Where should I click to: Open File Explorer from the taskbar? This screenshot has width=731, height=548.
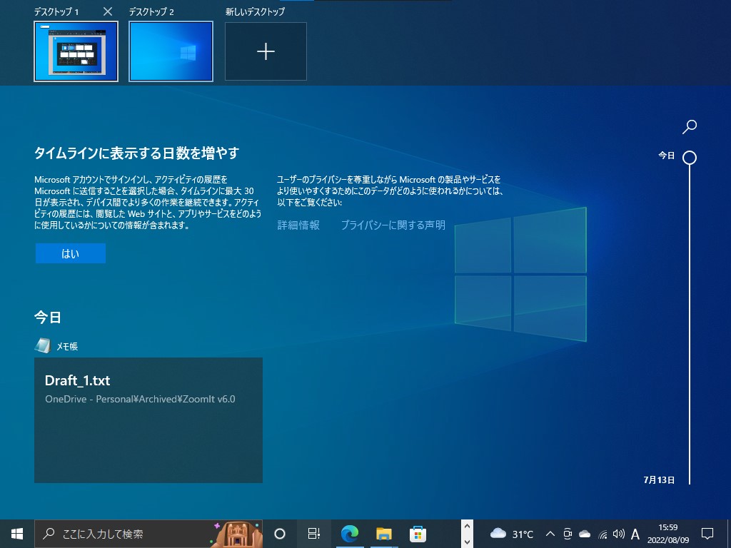point(383,533)
